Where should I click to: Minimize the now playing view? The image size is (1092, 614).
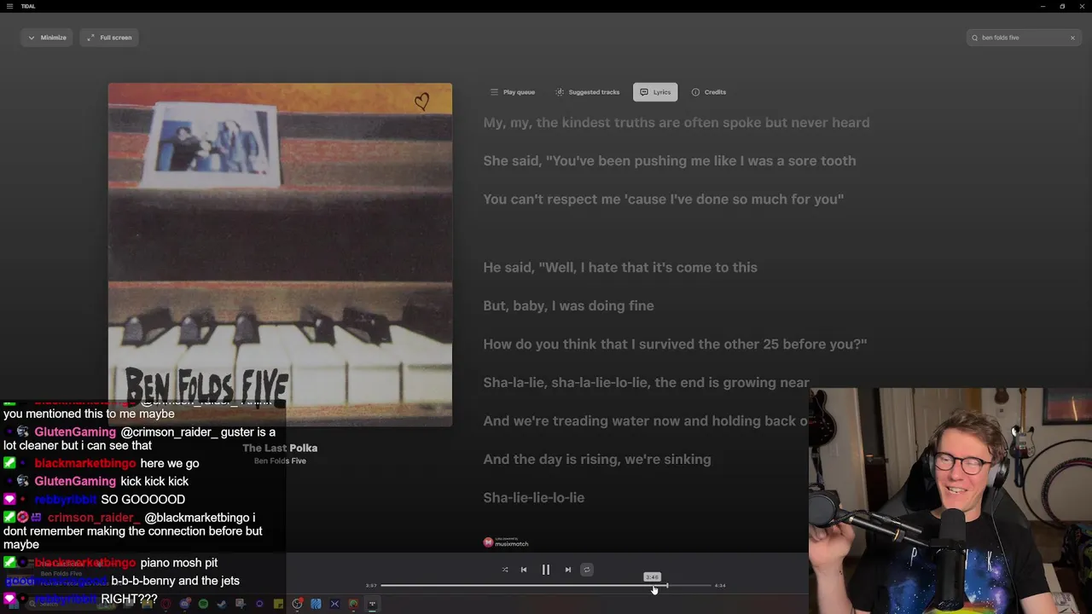coord(47,38)
